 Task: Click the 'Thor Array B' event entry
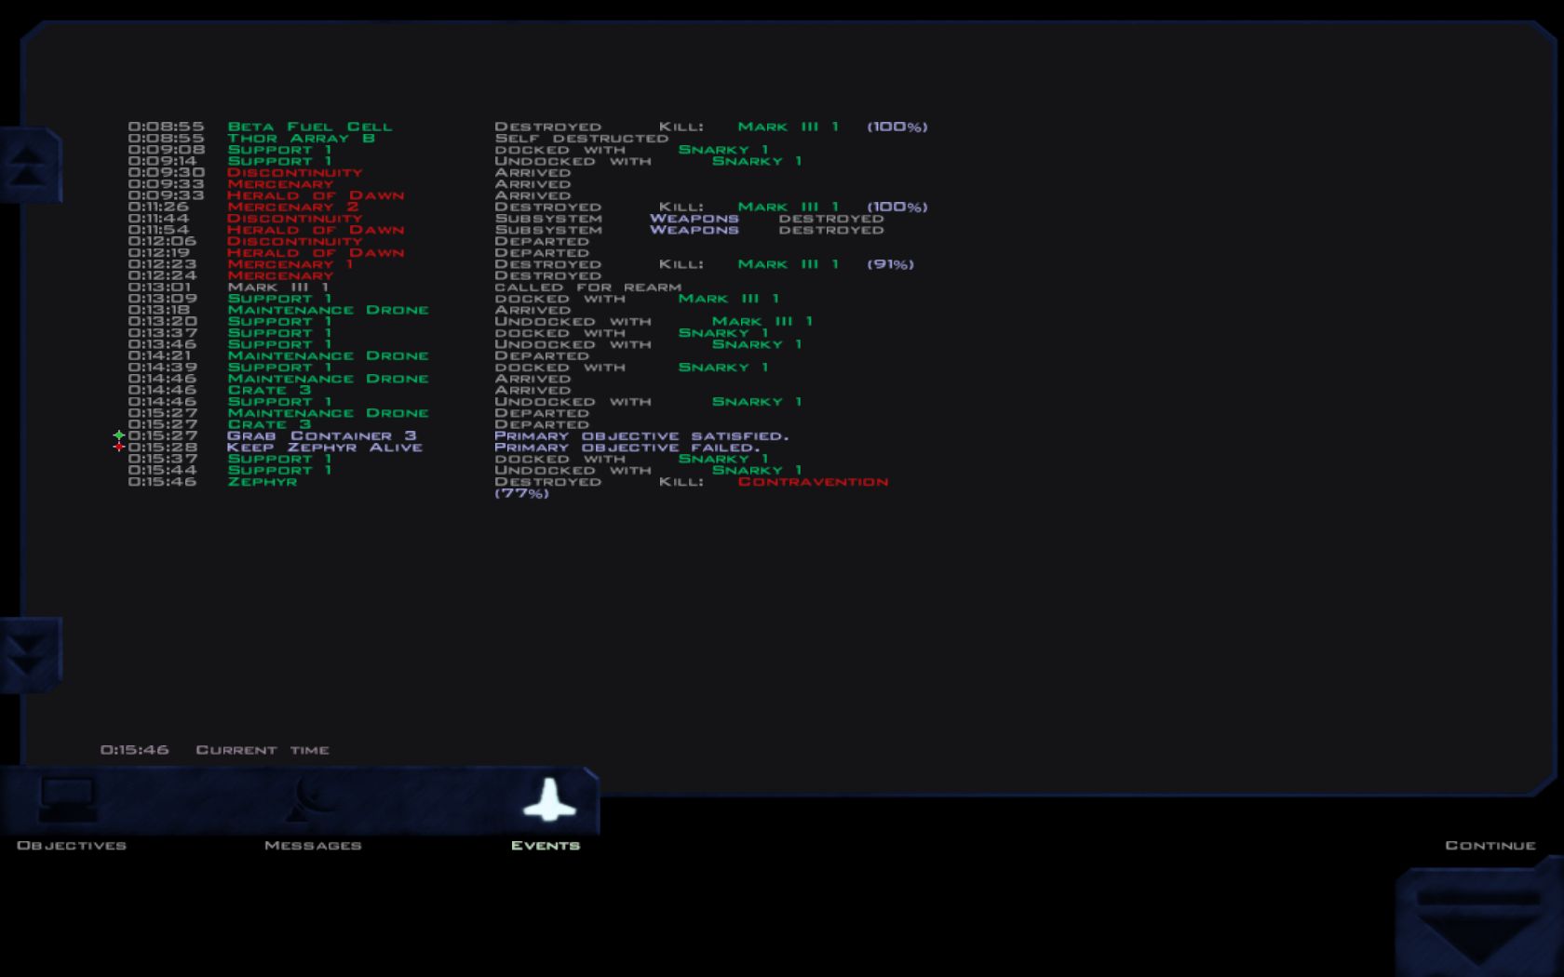coord(302,138)
